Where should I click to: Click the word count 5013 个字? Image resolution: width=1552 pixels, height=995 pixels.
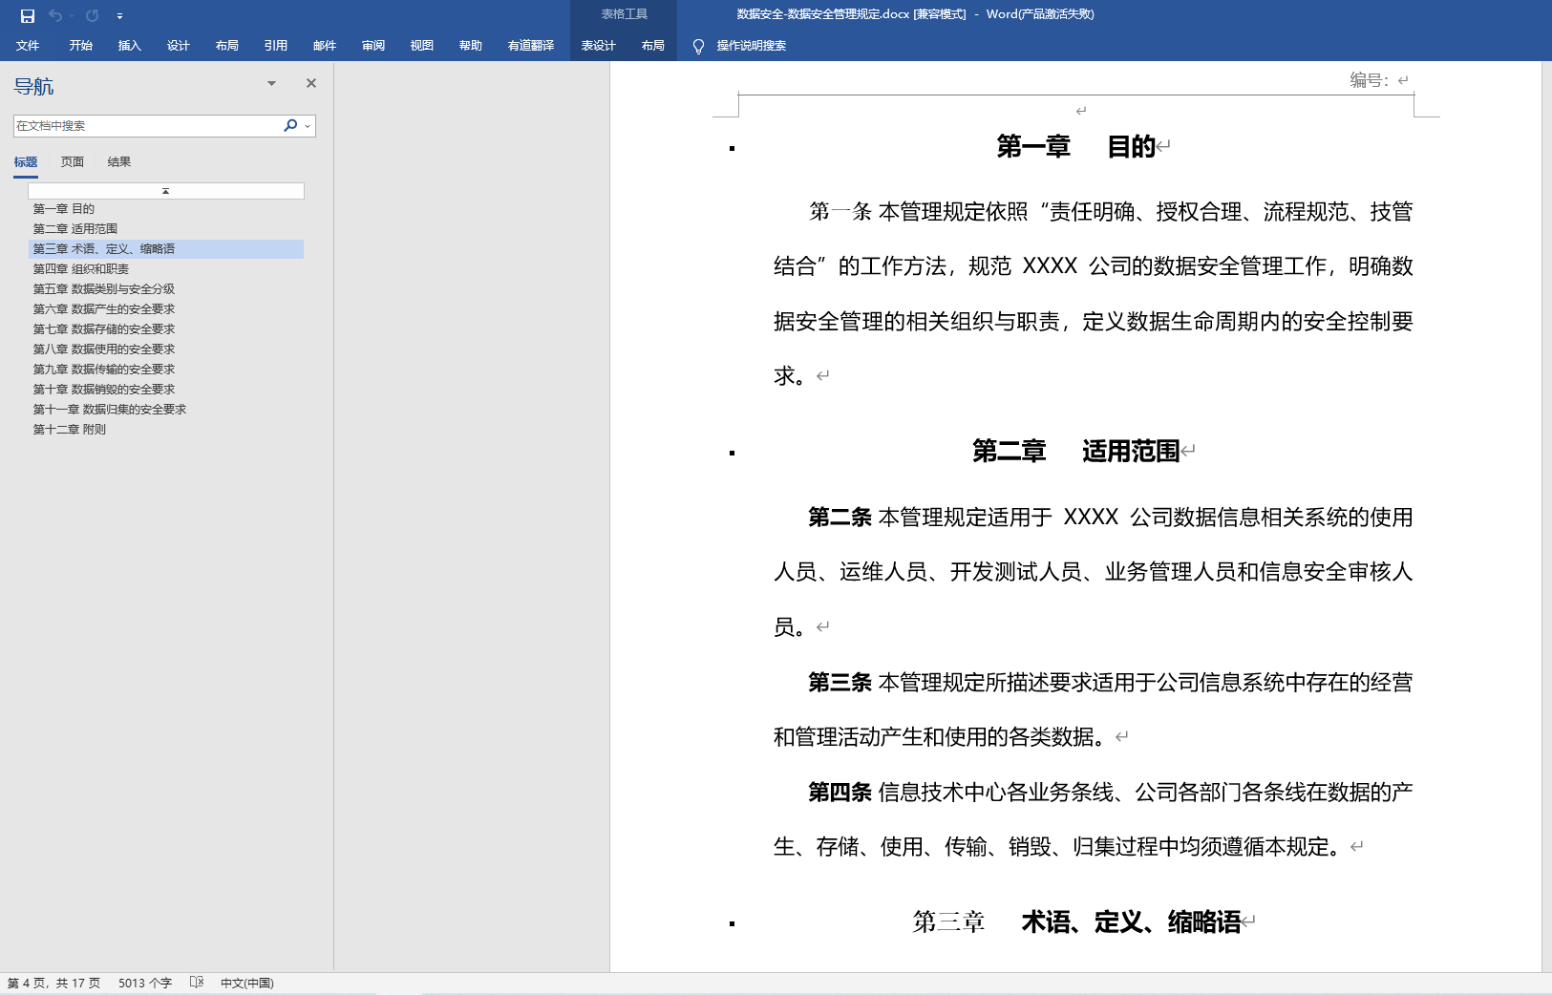[145, 984]
